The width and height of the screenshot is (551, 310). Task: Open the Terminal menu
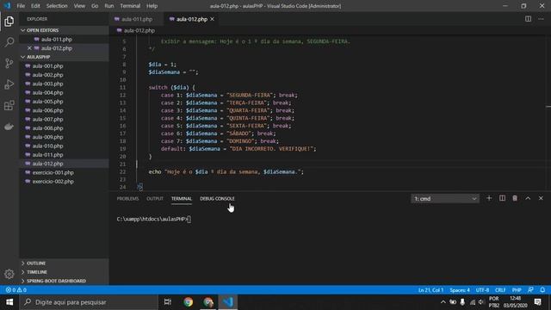[x=130, y=6]
